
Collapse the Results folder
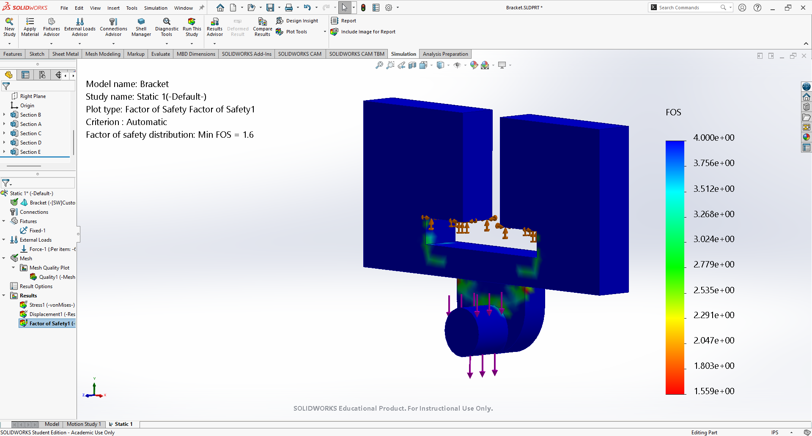pyautogui.click(x=4, y=295)
